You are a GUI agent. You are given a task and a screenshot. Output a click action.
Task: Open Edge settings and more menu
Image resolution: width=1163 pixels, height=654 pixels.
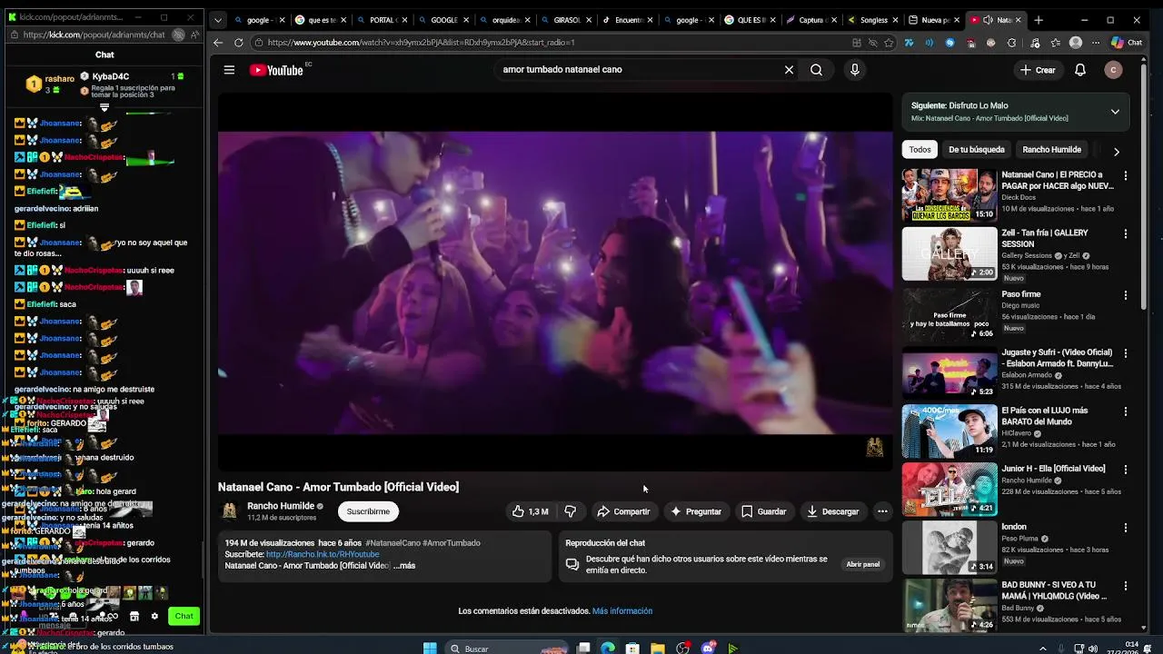(x=1096, y=43)
